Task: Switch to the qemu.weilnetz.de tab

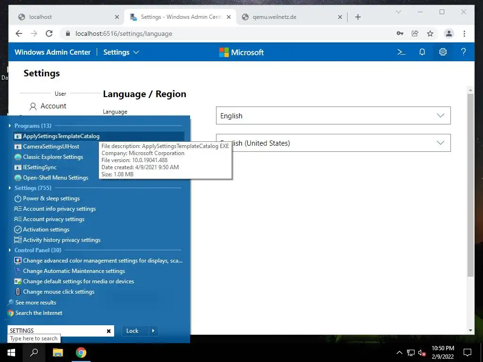Action: 292,17
